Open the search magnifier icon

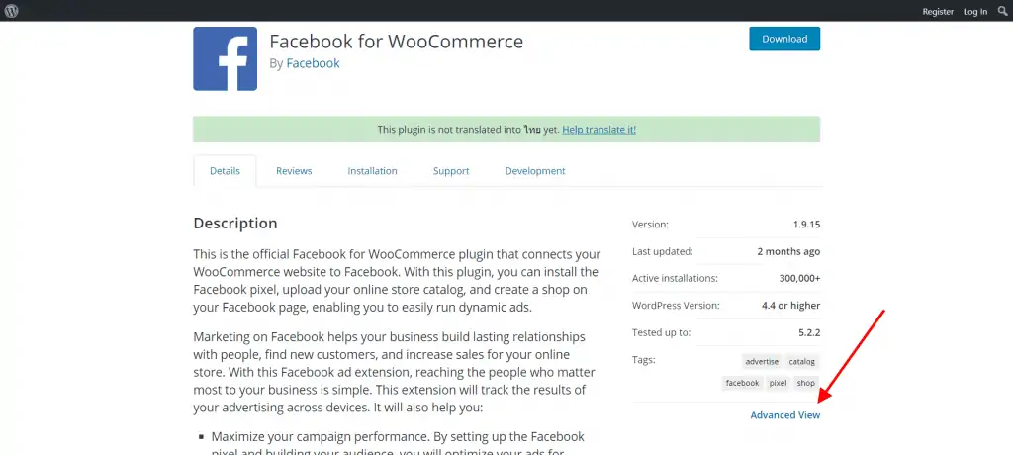[x=1003, y=11]
